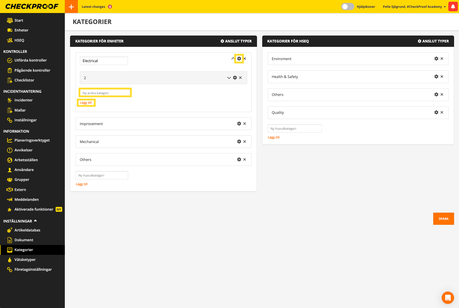459x308 pixels.
Task: Open settings gear for Electrical category
Action: [x=239, y=59]
